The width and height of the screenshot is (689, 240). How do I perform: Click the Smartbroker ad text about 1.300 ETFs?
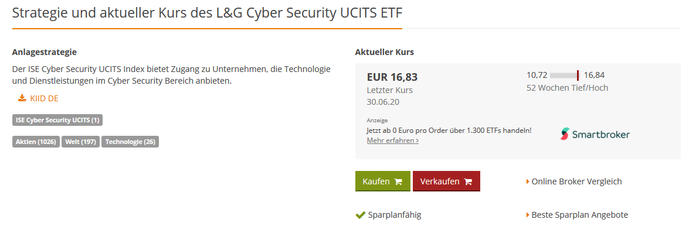(x=449, y=130)
